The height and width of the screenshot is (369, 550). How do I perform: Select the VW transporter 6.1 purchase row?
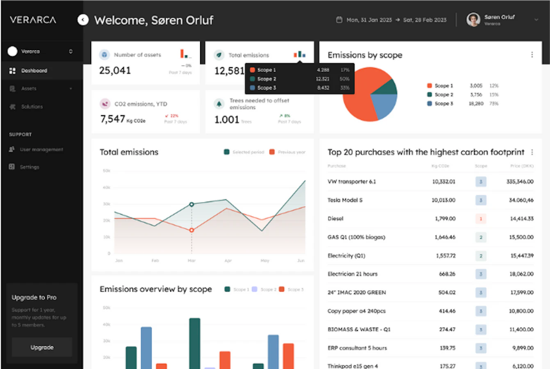click(431, 182)
